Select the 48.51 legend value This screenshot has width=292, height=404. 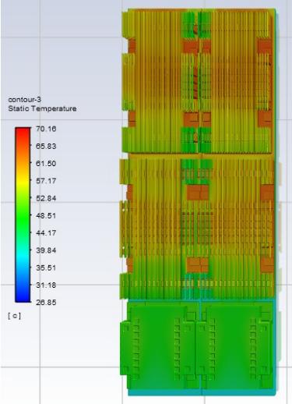click(x=46, y=215)
